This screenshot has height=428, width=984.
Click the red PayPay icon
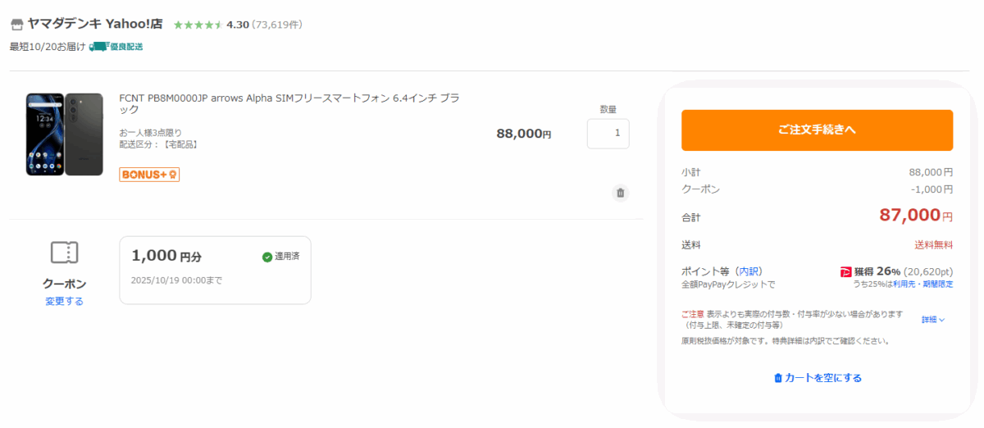(x=846, y=271)
